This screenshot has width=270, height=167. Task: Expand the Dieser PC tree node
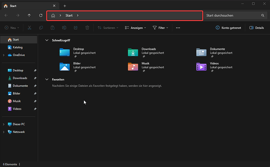[x=4, y=124]
